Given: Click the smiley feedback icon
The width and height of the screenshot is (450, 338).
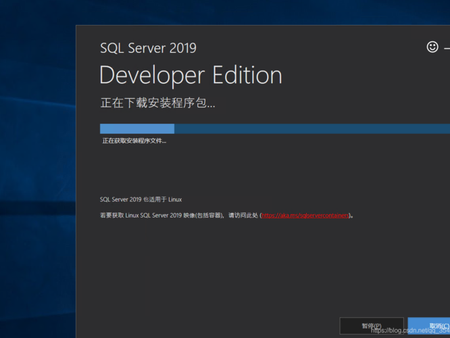Looking at the screenshot, I should point(432,47).
